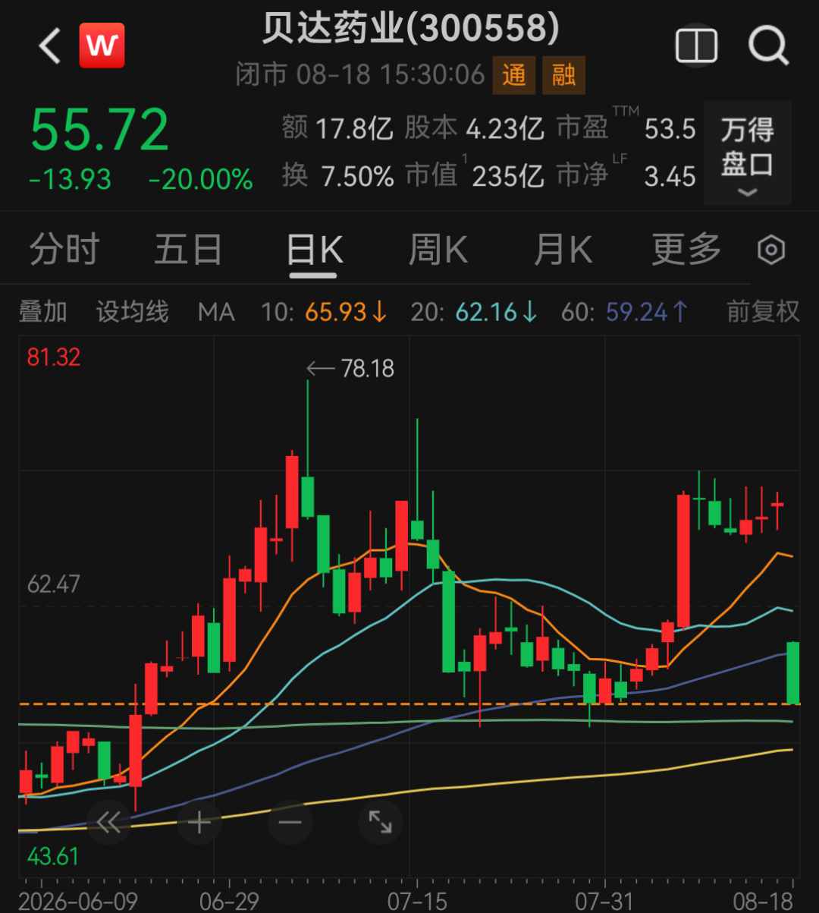Viewport: 819px width, 913px height.
Task: Tap the 融 margin trading badge
Action: point(563,75)
